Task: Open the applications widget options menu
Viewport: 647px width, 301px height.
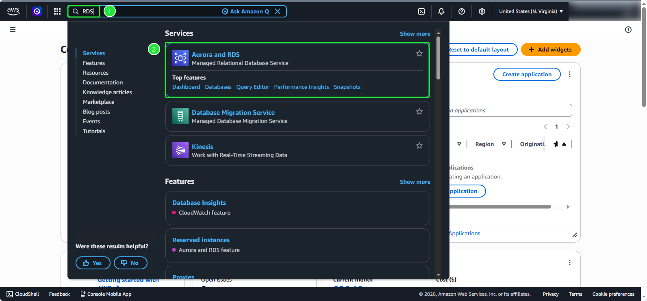Action: click(x=570, y=74)
